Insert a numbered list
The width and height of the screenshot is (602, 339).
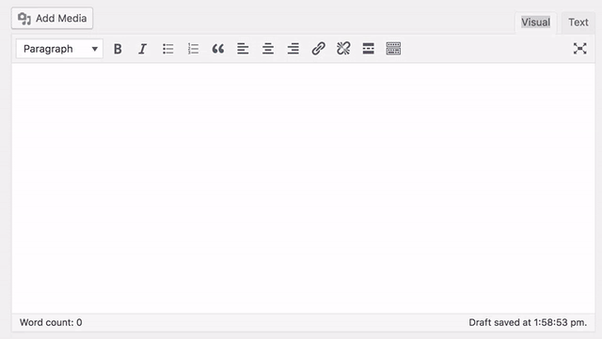193,49
